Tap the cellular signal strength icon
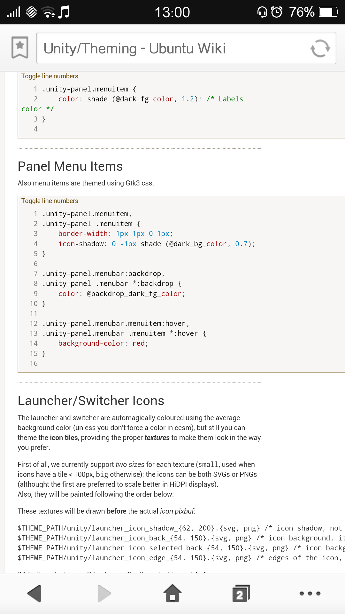345x614 pixels. click(x=14, y=12)
